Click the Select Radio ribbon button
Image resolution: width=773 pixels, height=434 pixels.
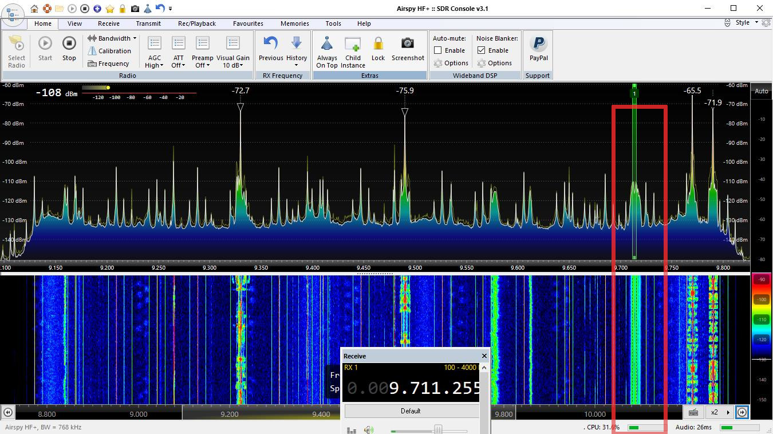pos(17,52)
